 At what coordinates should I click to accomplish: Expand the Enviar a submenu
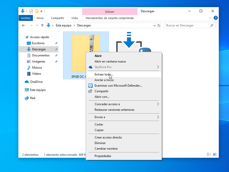pos(158,117)
